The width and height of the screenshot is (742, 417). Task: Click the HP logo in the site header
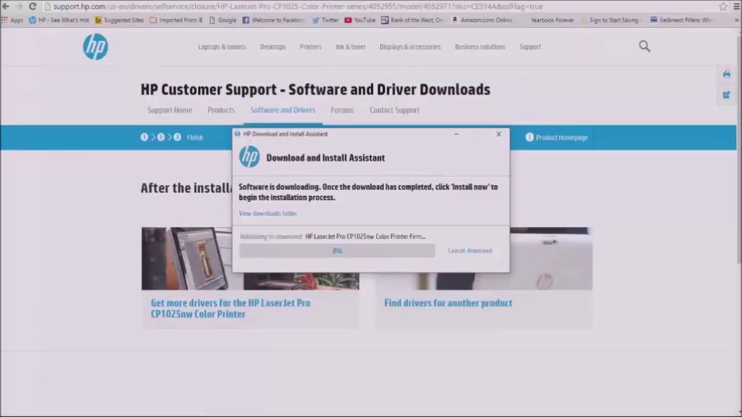95,46
